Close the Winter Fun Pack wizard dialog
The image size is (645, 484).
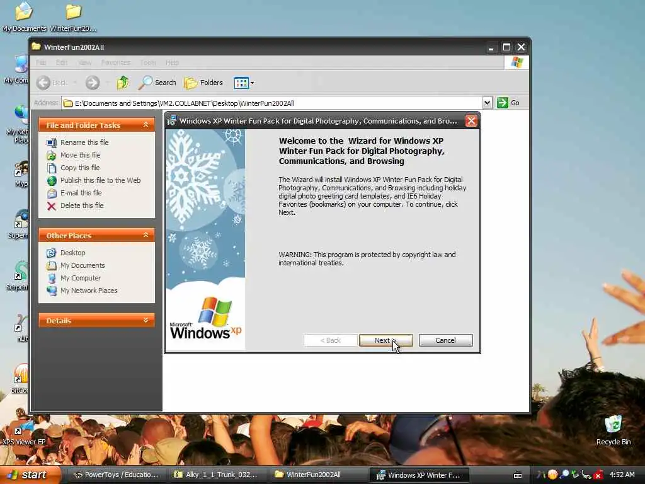tap(471, 120)
